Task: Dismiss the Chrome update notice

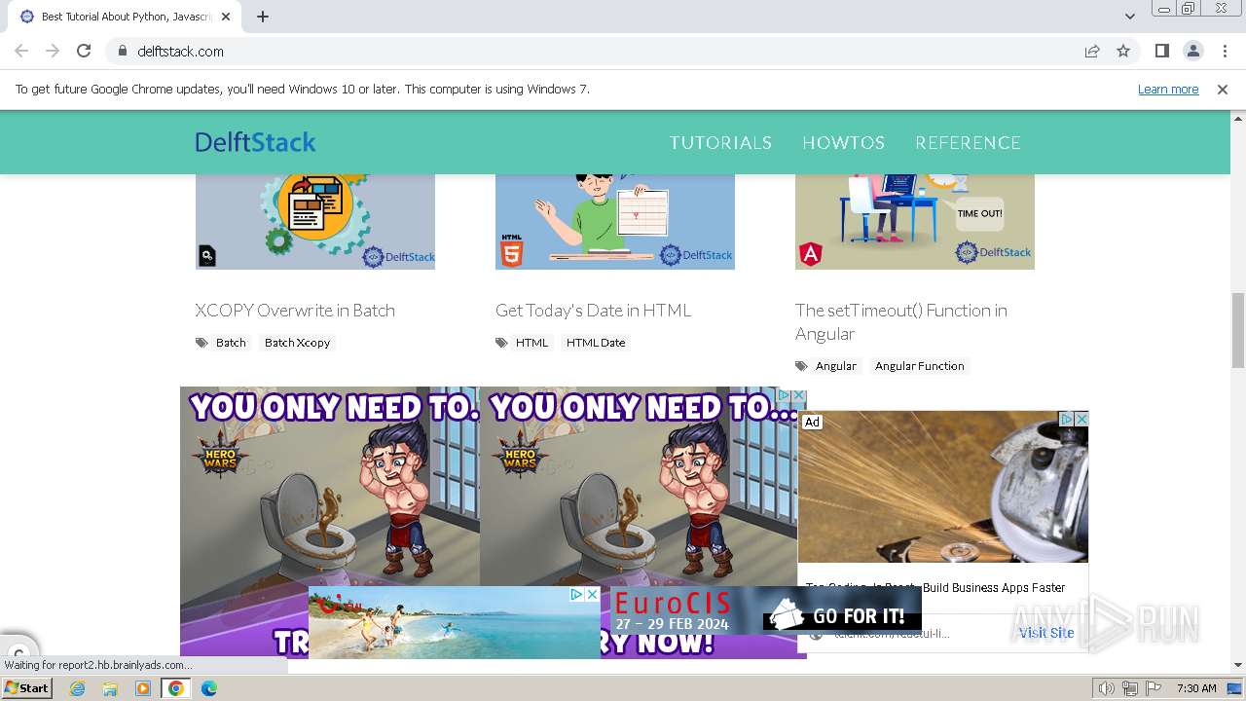Action: click(1223, 89)
